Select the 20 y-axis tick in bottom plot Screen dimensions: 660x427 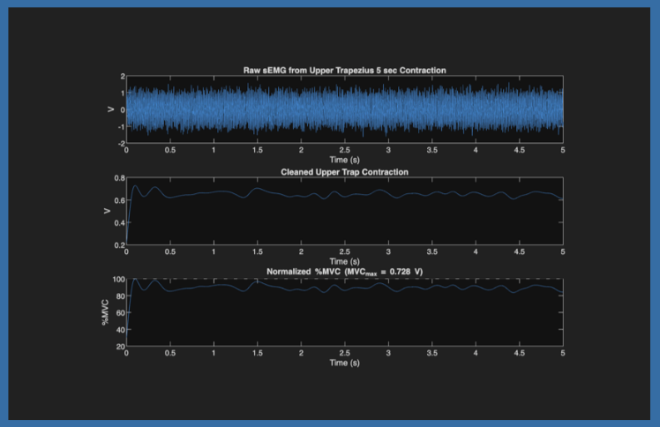click(x=118, y=347)
